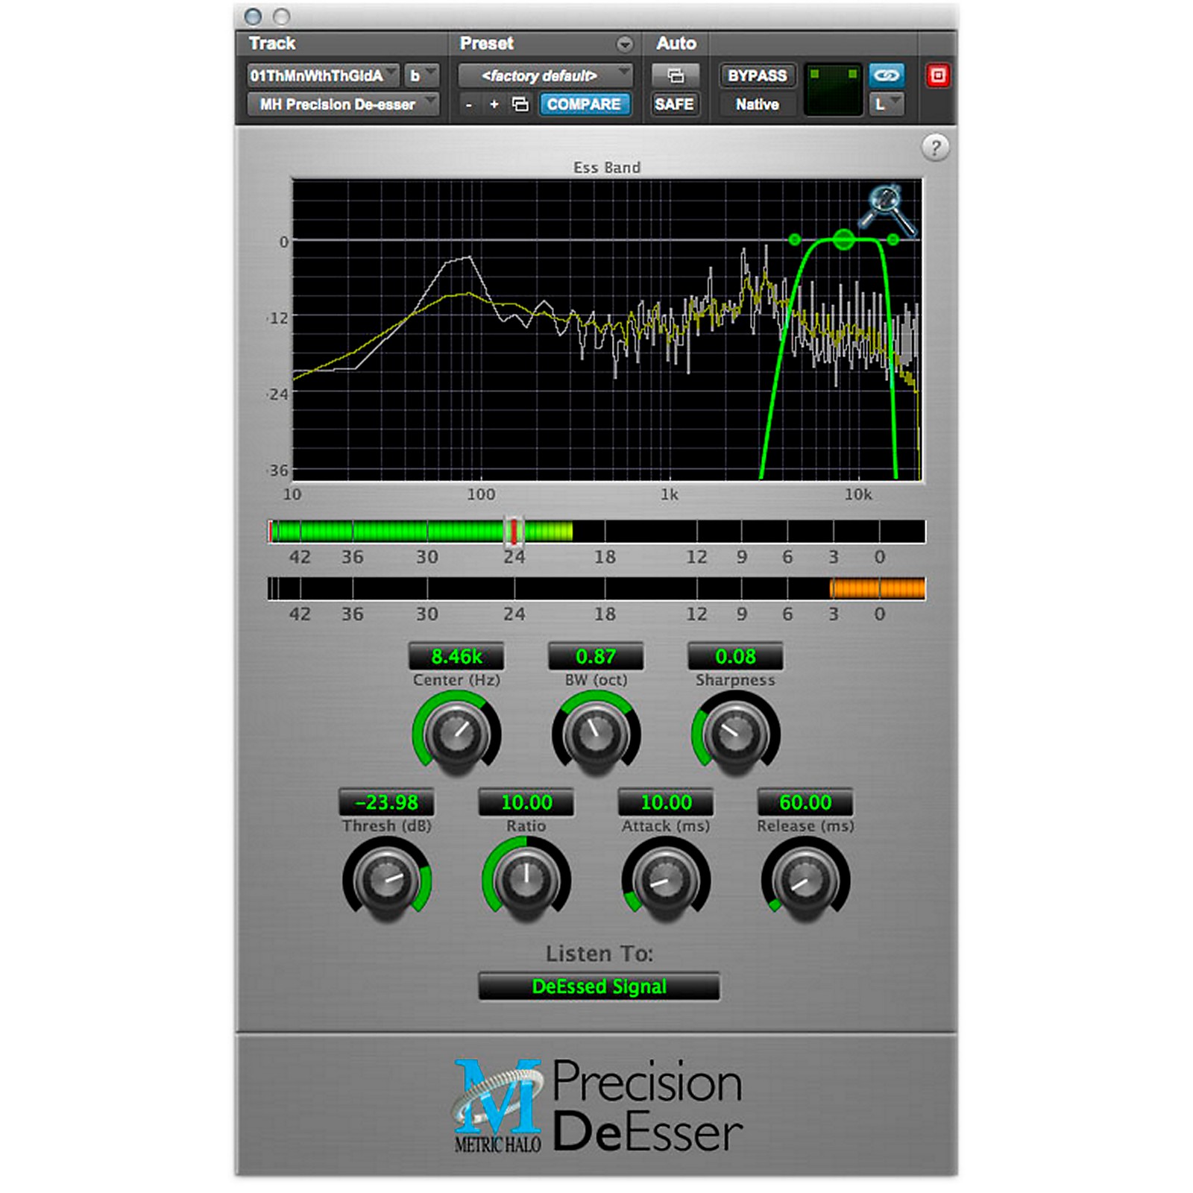The image size is (1193, 1193).
Task: Activate the COMPARE toggle
Action: point(586,104)
